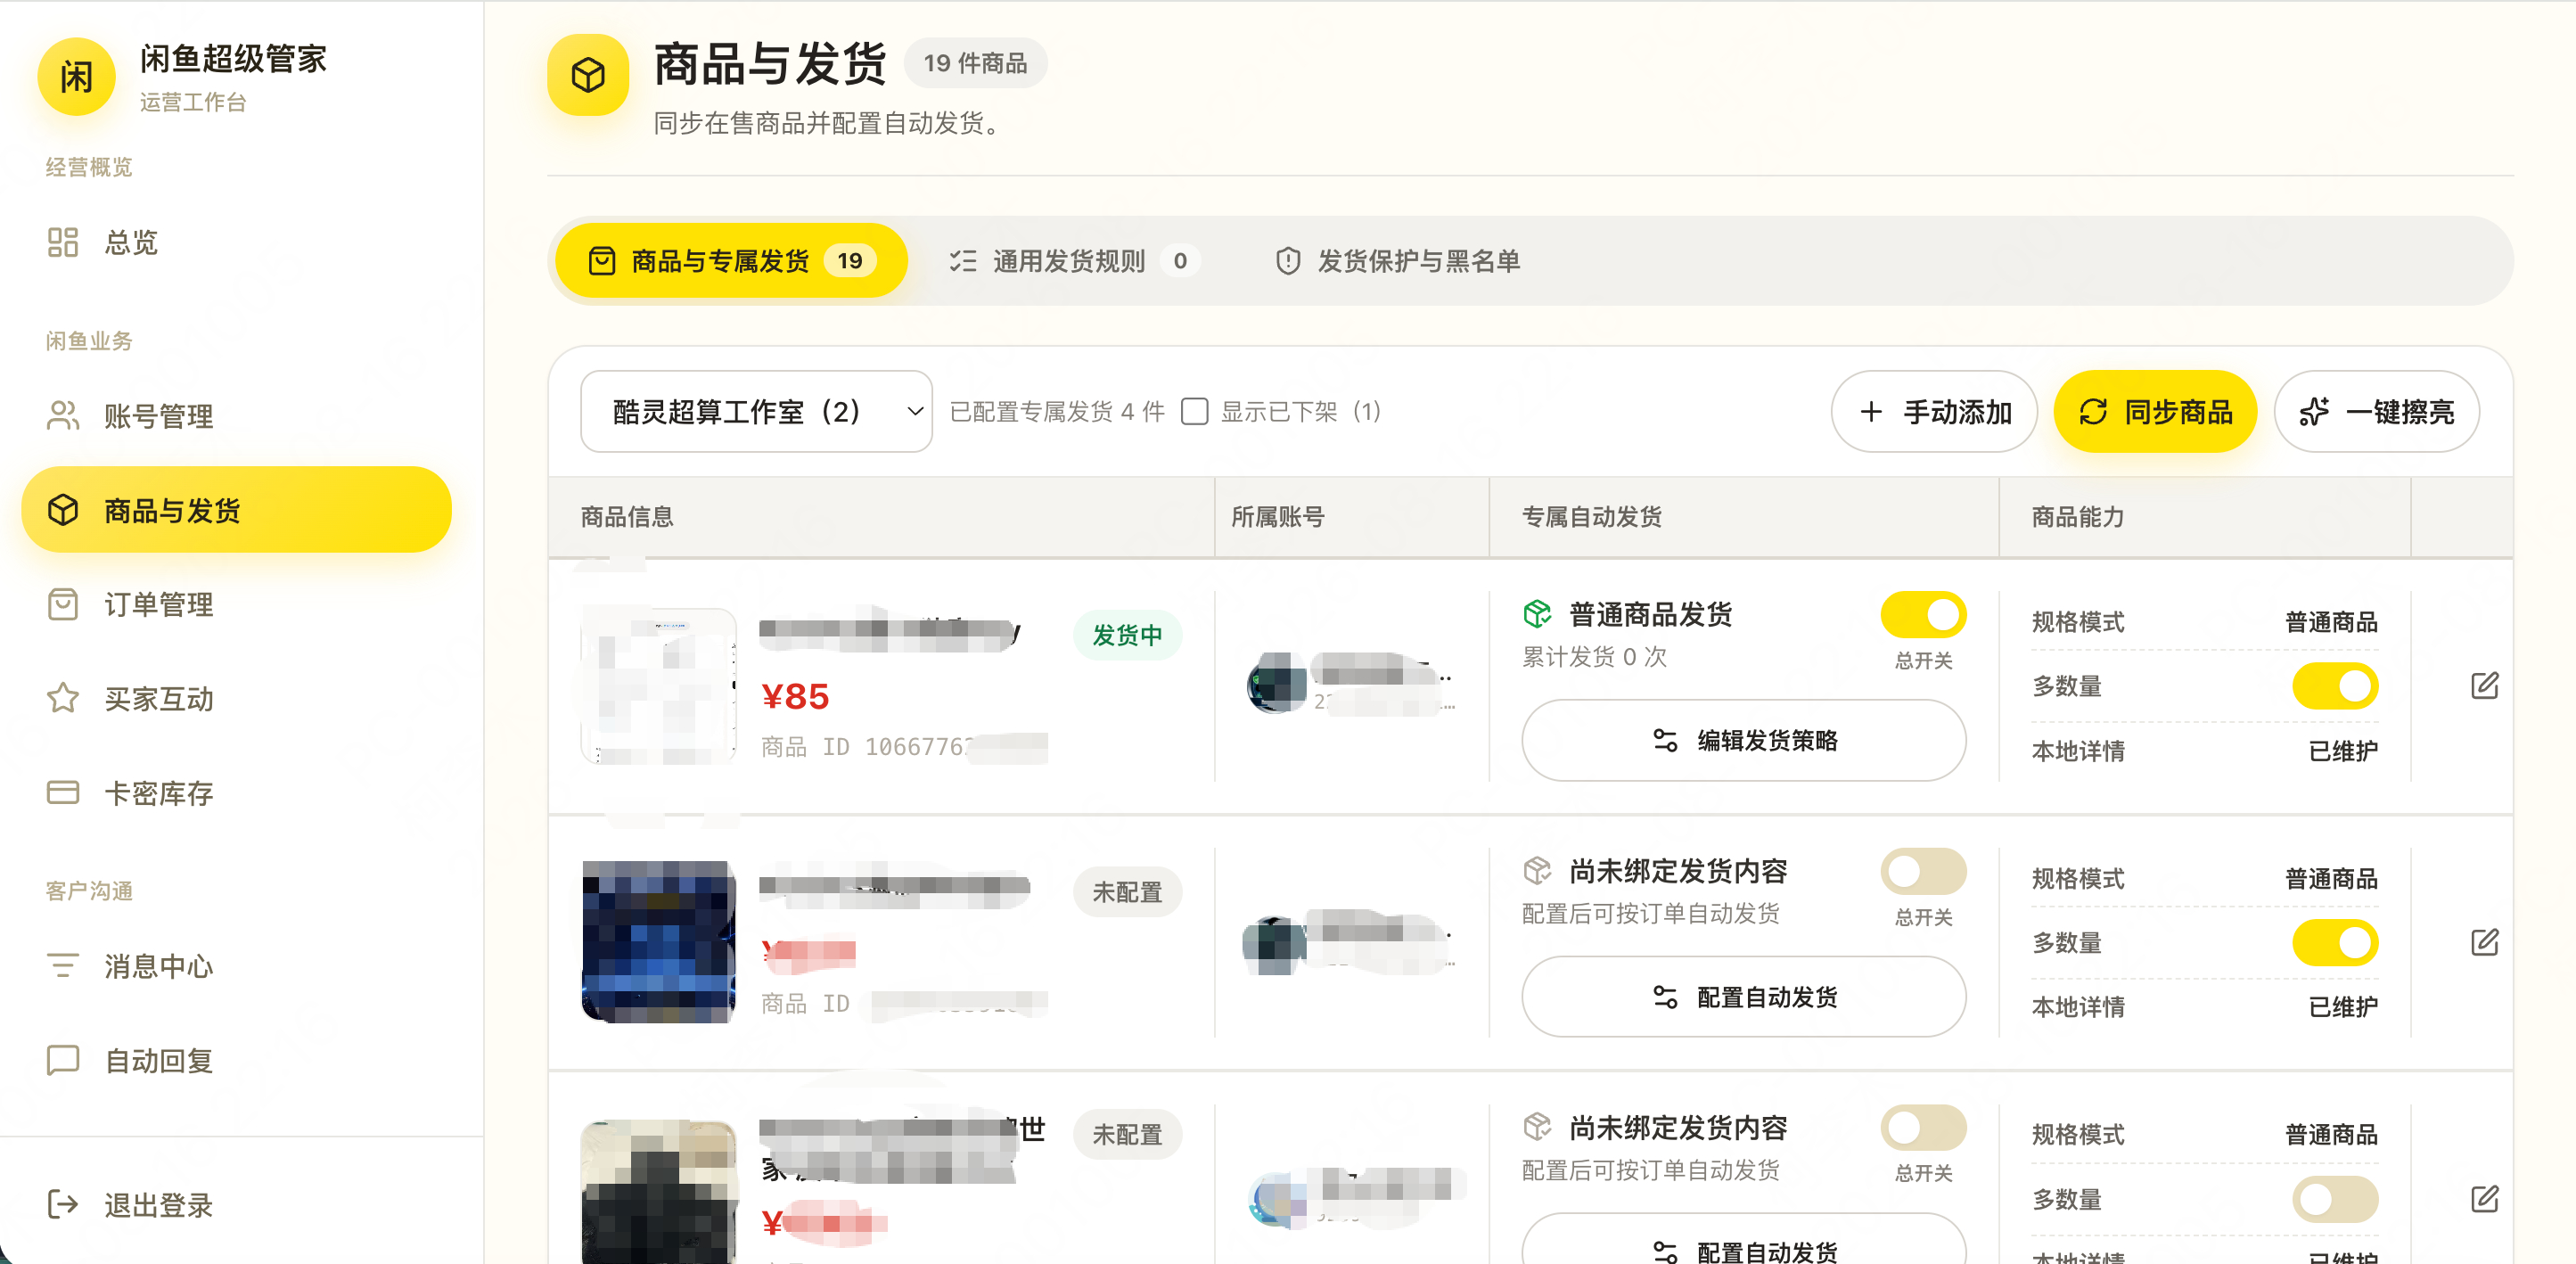Click the edit icon in the third product row
Image resolution: width=2576 pixels, height=1264 pixels.
pyautogui.click(x=2484, y=1198)
